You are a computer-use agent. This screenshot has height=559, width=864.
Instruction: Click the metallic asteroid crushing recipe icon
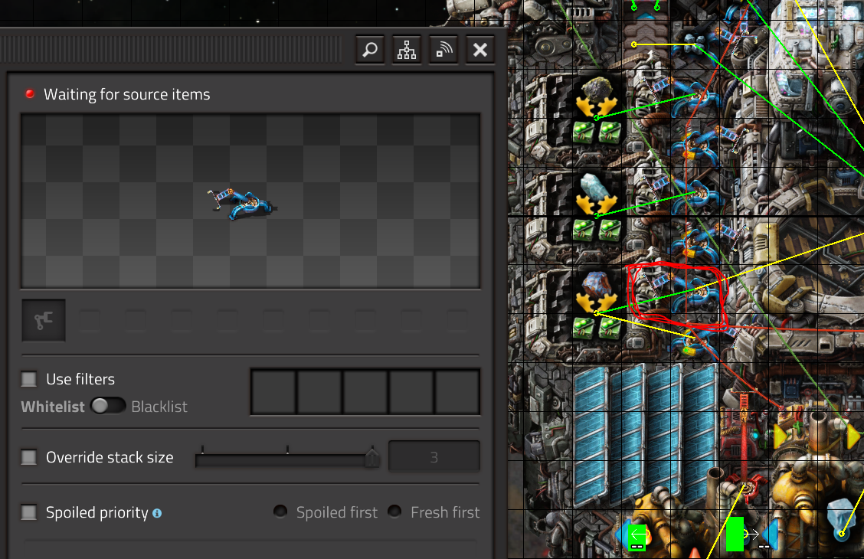click(x=596, y=97)
